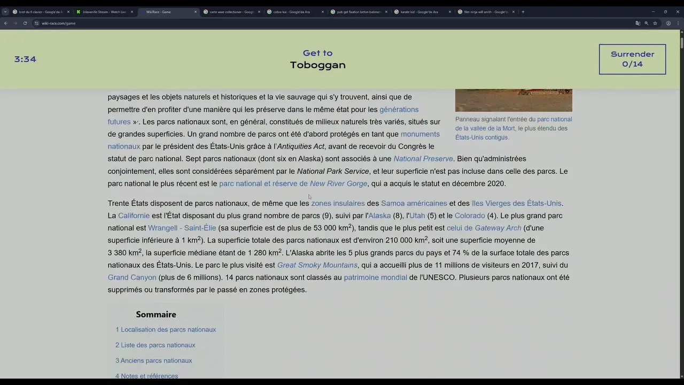Open the Grand Canyon link
Image resolution: width=684 pixels, height=385 pixels.
click(132, 278)
